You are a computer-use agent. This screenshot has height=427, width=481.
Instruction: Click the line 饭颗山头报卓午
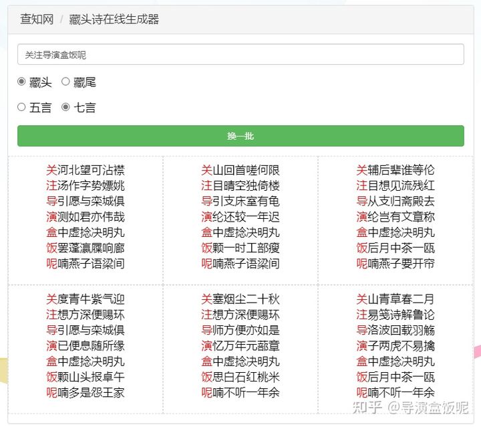point(86,377)
